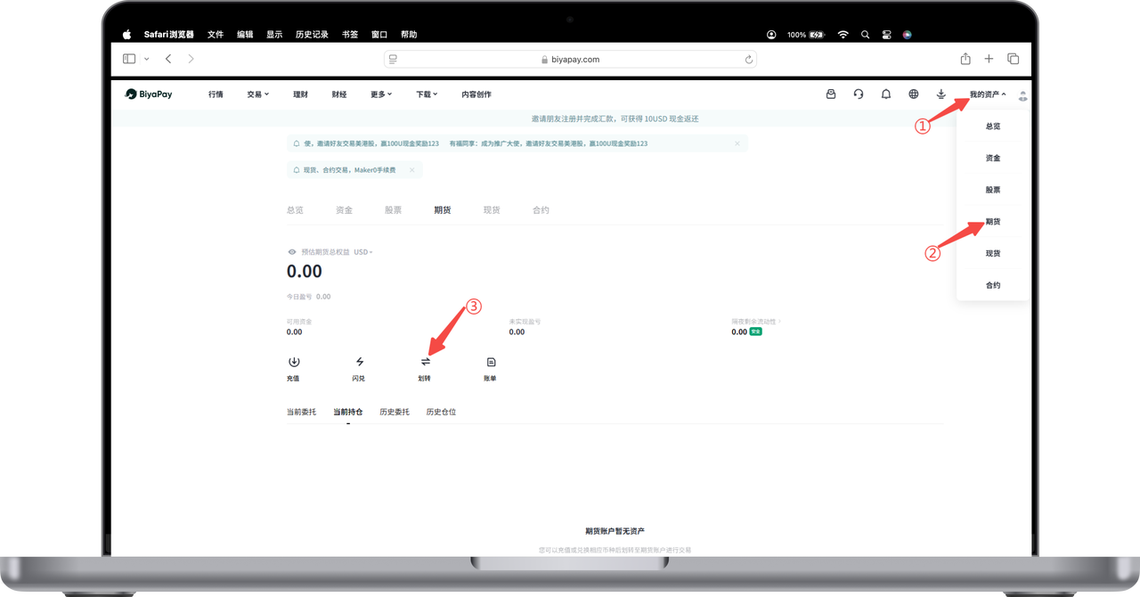
Task: Click the download icon in BiyaPay header
Action: pyautogui.click(x=941, y=94)
